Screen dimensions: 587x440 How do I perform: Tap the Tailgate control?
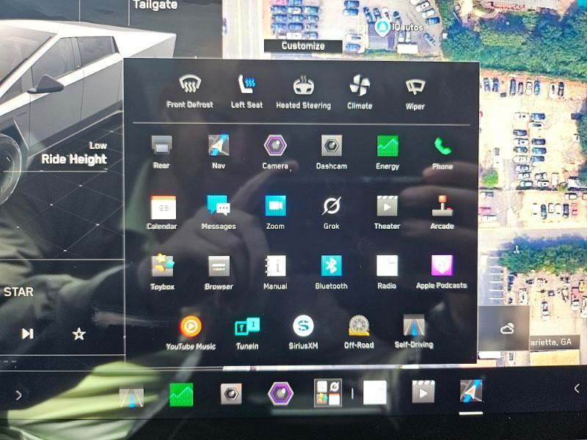coord(156,5)
